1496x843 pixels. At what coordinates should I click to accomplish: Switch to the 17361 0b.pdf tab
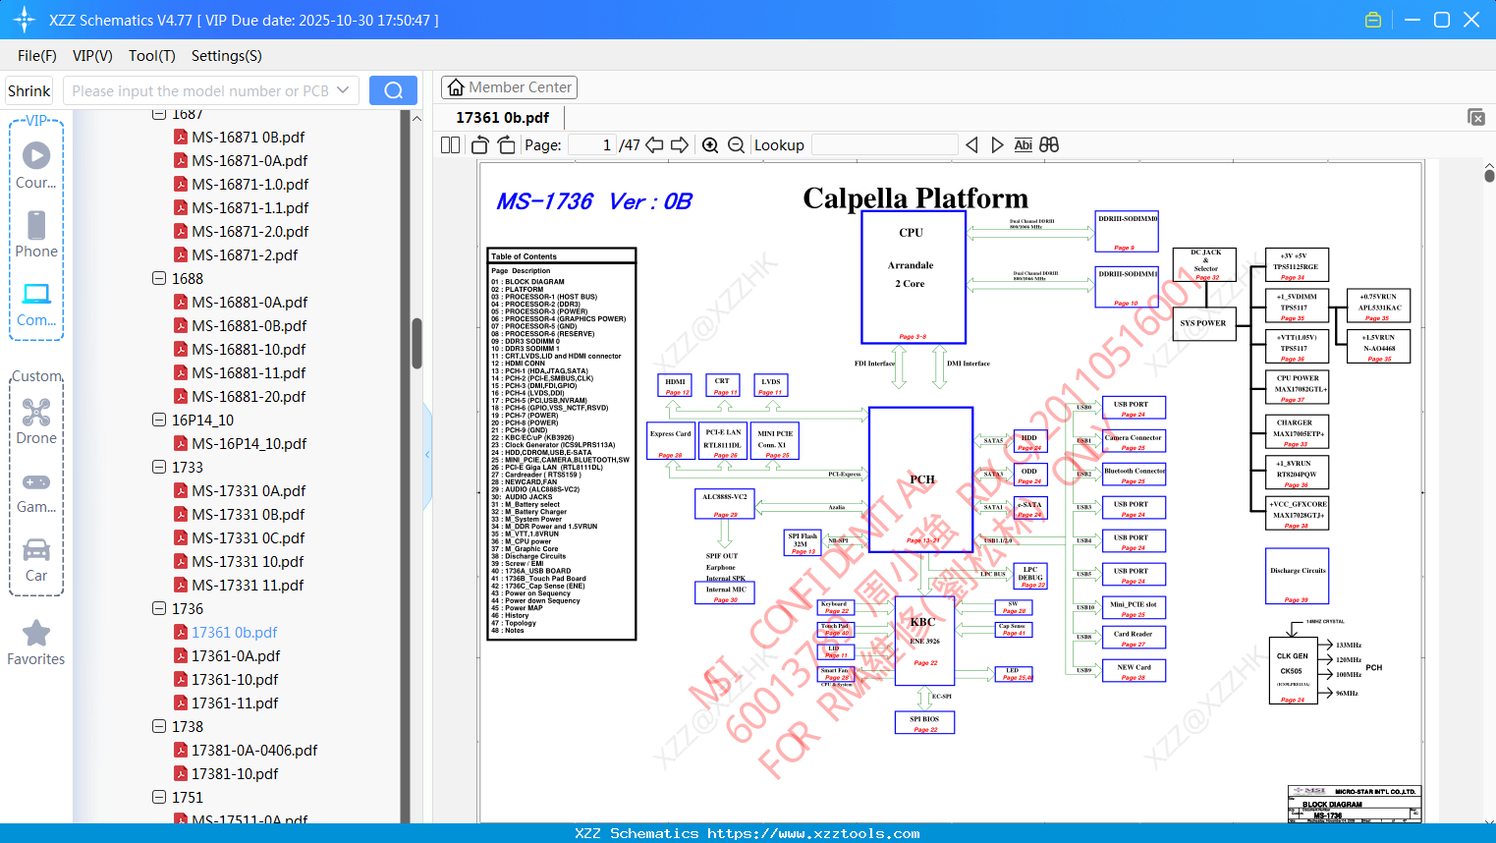502,118
